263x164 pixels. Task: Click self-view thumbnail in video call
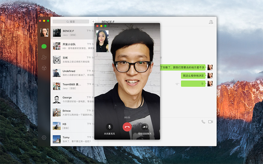[x=102, y=41]
